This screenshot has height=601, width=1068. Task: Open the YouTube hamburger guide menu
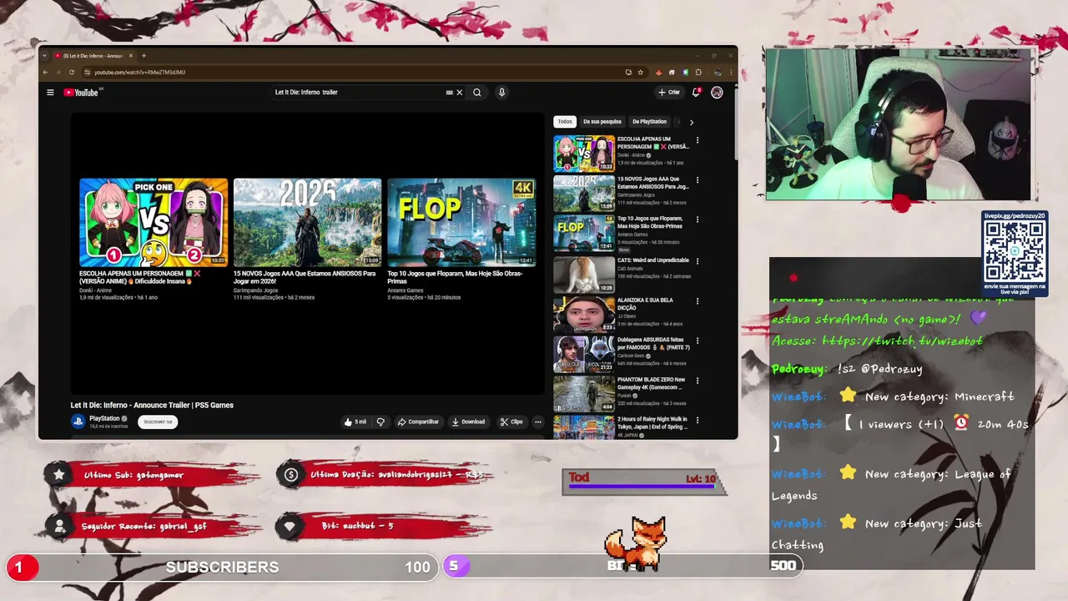pos(50,93)
